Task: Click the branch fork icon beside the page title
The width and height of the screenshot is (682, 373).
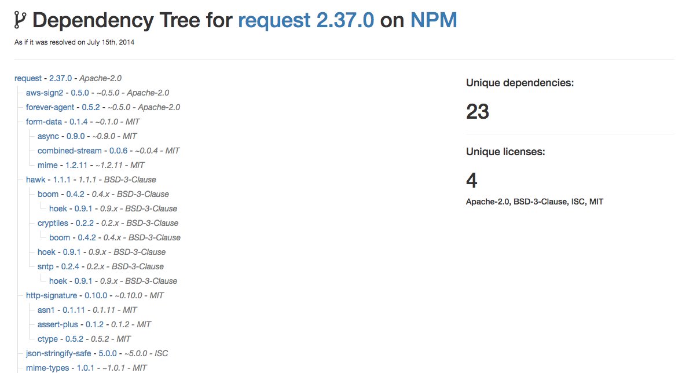Action: click(x=20, y=20)
